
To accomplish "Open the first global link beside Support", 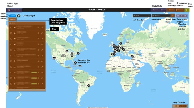I will click(155, 10).
